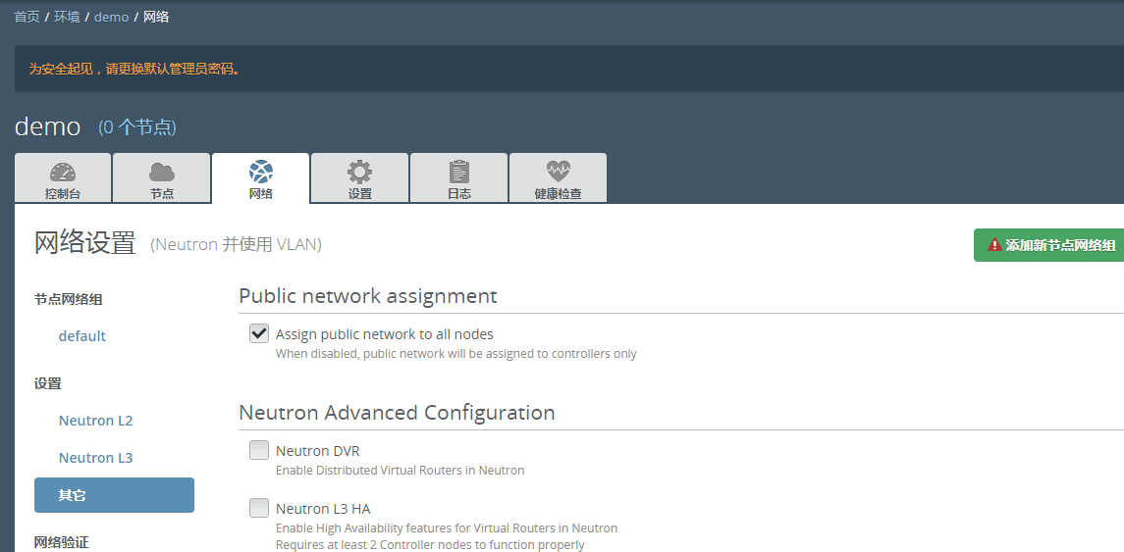Click the gauge icon on 控制台 tab

63,172
